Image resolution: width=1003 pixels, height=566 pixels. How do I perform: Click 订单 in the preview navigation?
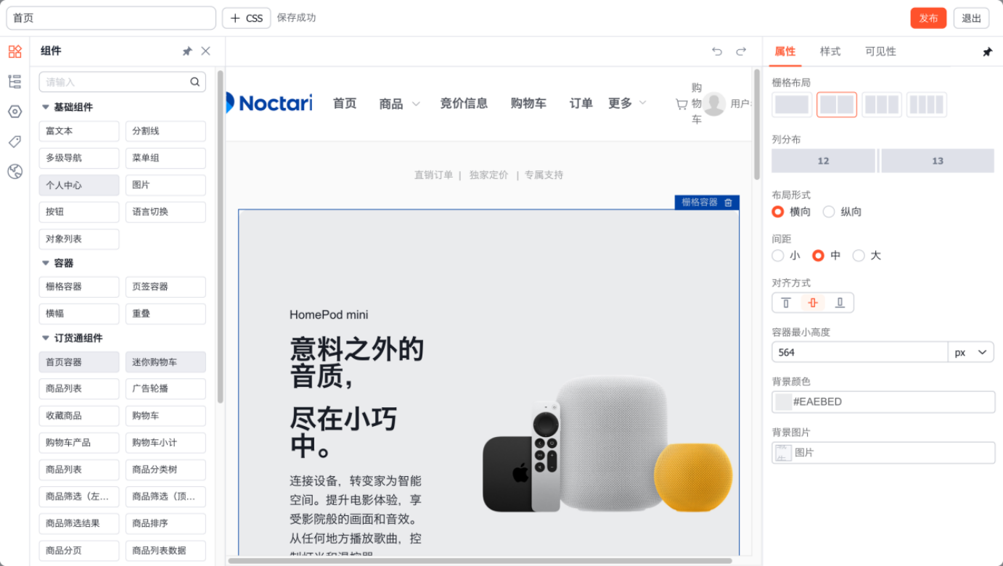581,103
